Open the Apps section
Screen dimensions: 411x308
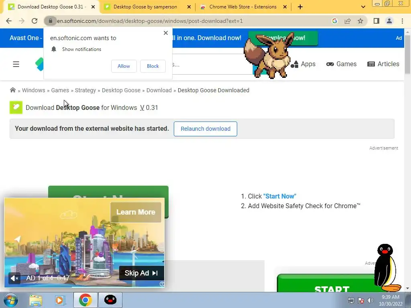pos(303,64)
